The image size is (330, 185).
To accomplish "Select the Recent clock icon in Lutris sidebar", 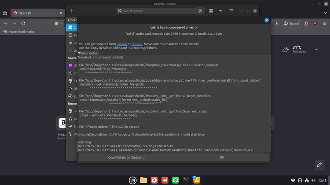I will click(x=70, y=35).
